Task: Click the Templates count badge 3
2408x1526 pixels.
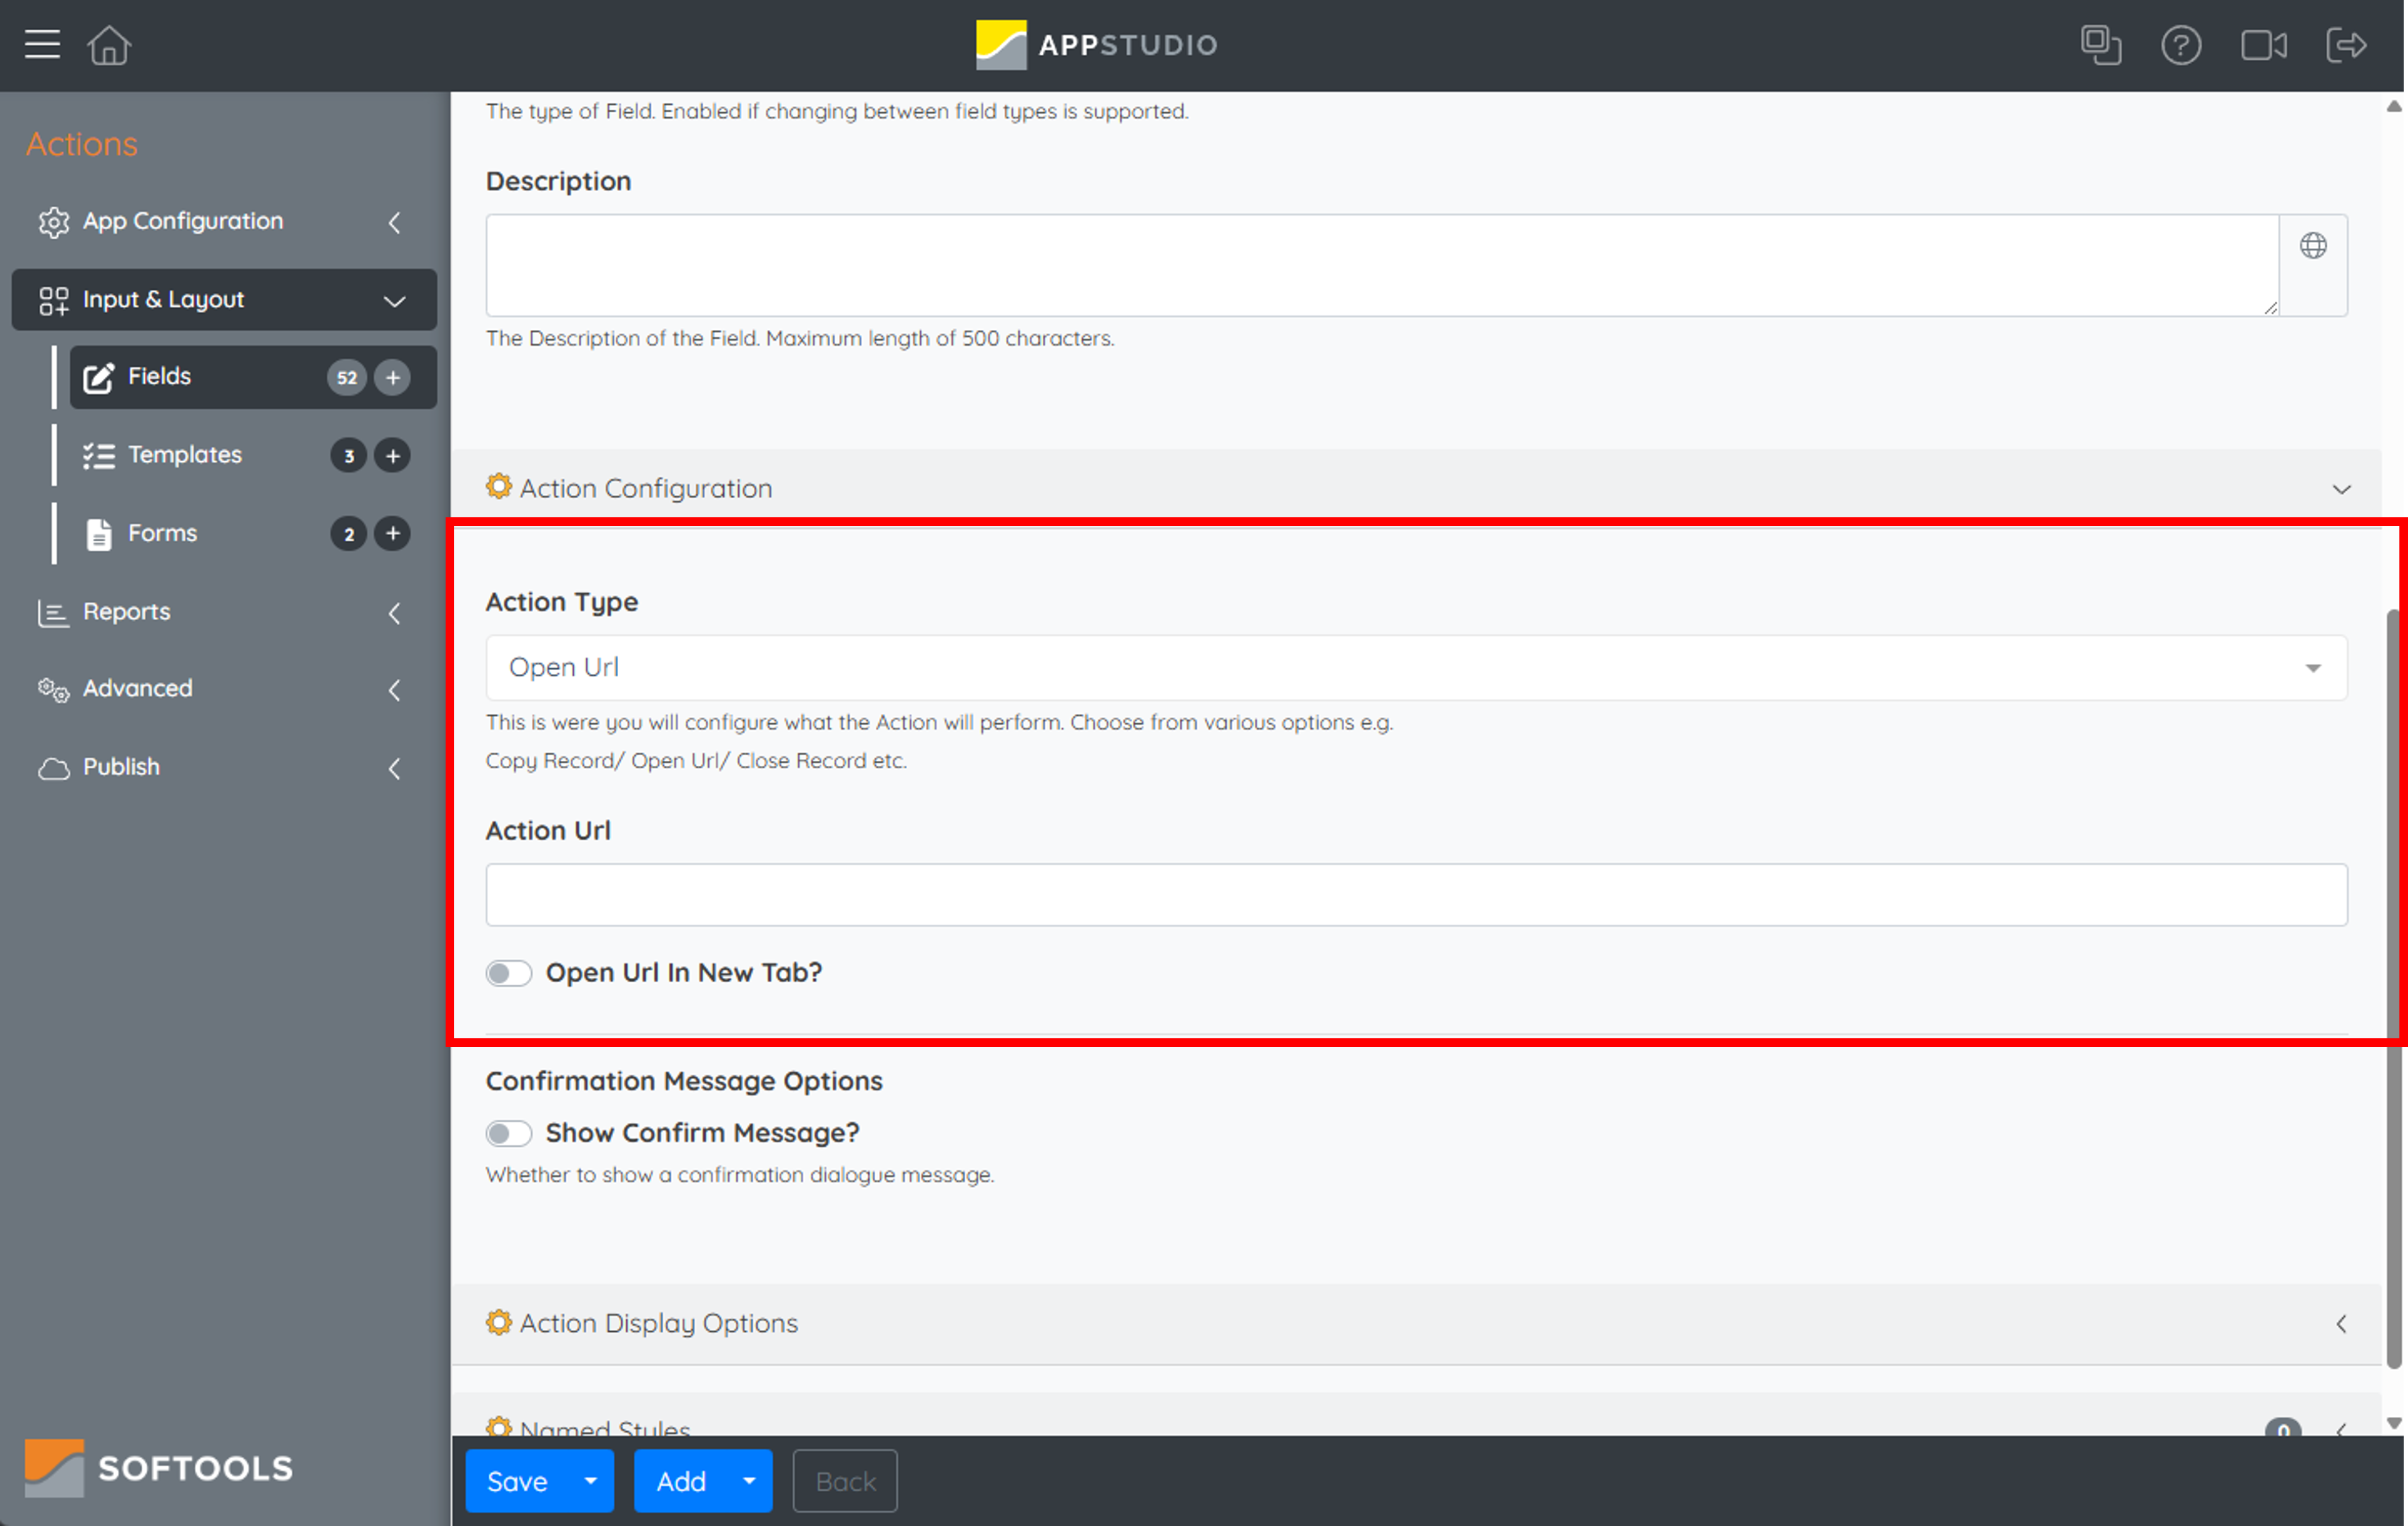Action: [x=348, y=455]
